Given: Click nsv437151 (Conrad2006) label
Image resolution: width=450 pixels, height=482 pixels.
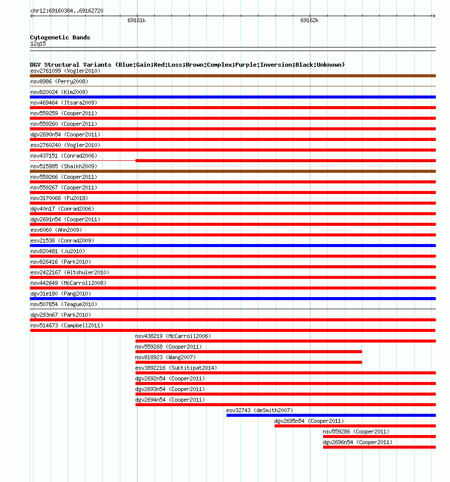Looking at the screenshot, I should click(x=64, y=156).
